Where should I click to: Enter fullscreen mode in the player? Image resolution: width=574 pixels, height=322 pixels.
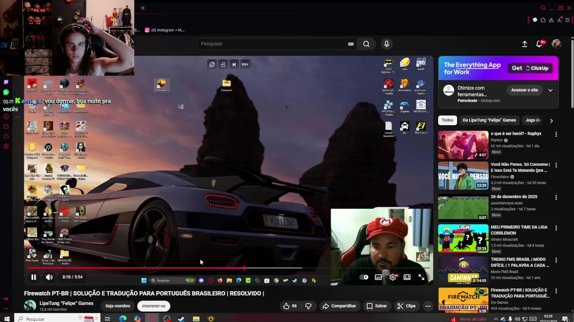421,277
